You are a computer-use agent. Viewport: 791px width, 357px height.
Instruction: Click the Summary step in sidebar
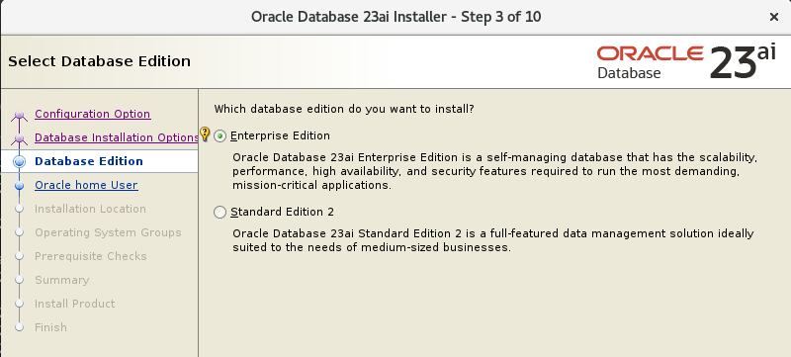(62, 280)
